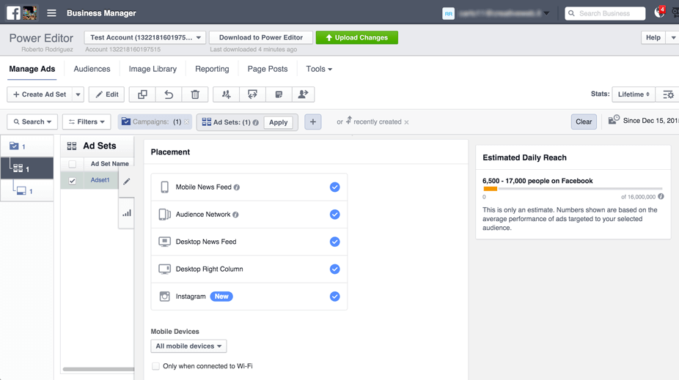Open the Test Account selector dropdown
This screenshot has height=380, width=679.
click(145, 37)
